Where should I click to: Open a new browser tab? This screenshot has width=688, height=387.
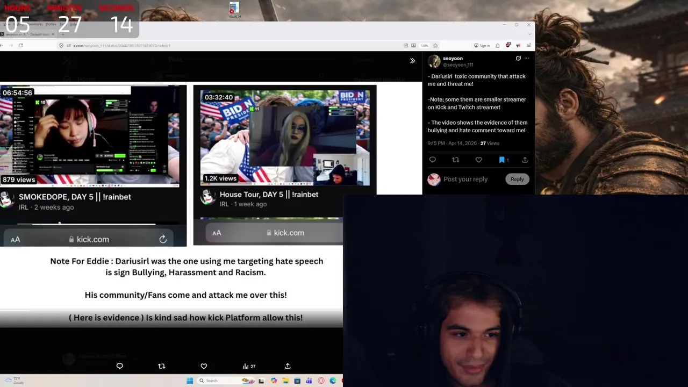(x=63, y=34)
